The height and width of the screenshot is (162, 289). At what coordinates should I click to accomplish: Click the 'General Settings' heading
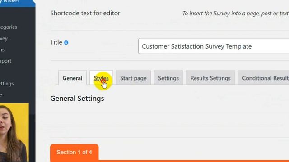[x=77, y=99]
